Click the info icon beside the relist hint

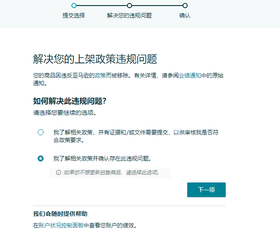click(x=59, y=173)
